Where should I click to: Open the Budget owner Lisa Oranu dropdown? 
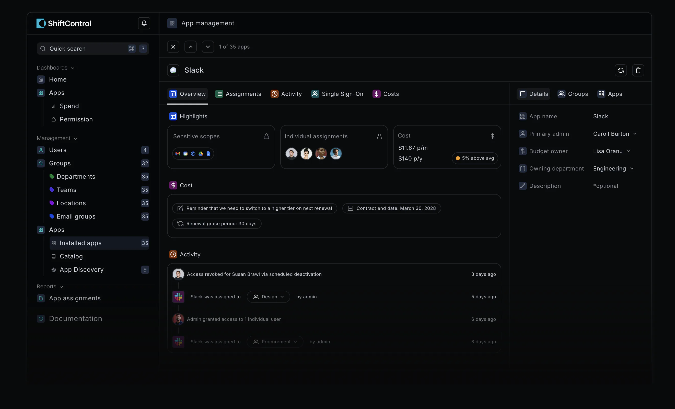tap(612, 151)
